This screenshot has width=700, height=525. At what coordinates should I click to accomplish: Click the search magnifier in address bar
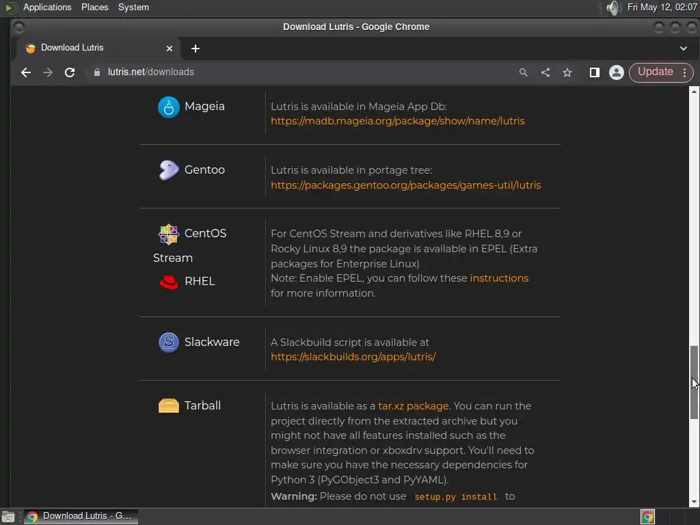pos(524,72)
